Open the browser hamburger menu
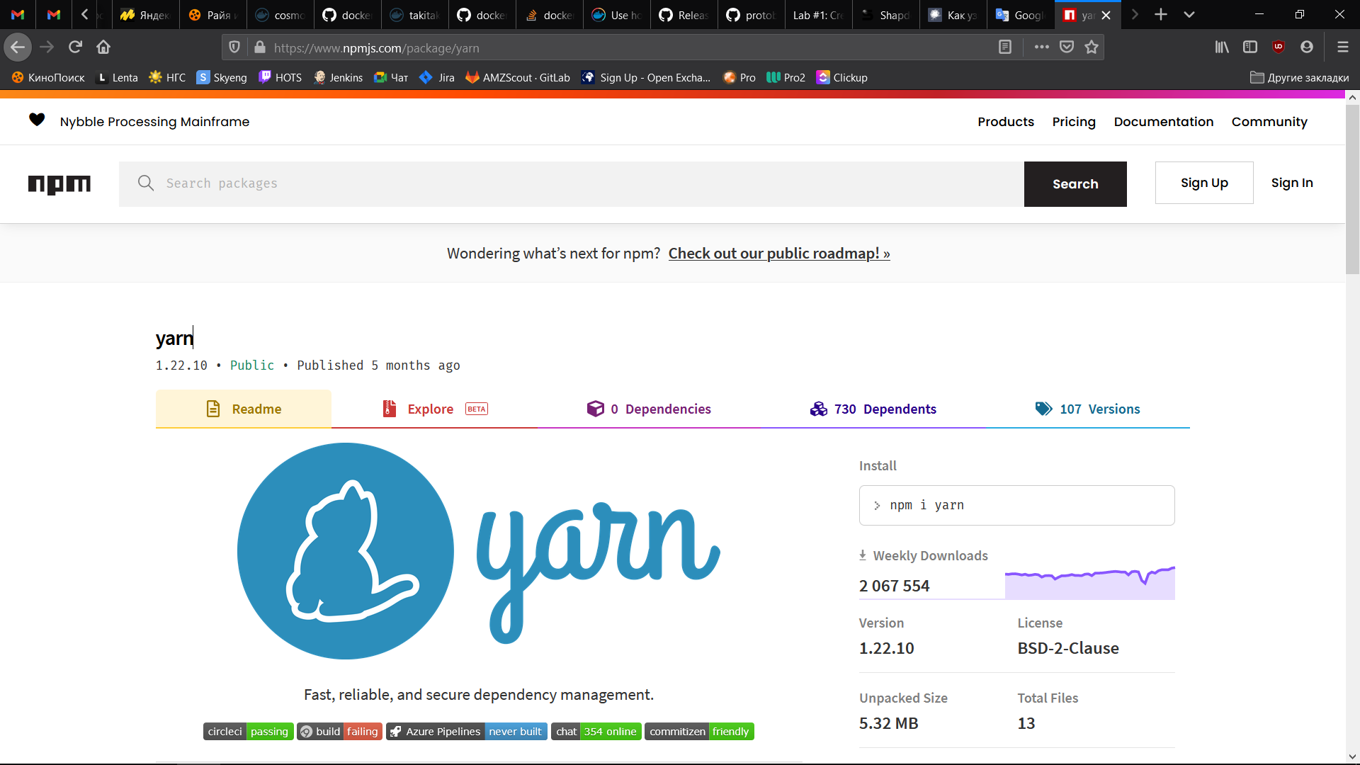Viewport: 1360px width, 765px height. [x=1343, y=47]
